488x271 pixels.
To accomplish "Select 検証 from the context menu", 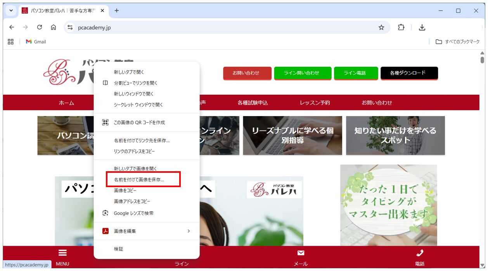I will click(118, 248).
